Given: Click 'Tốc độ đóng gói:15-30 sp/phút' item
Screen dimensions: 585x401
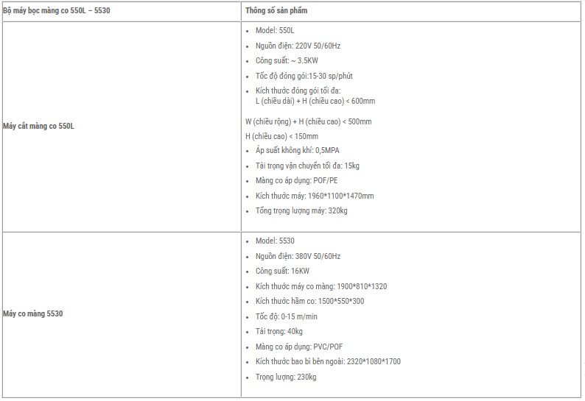Looking at the screenshot, I should [x=304, y=76].
